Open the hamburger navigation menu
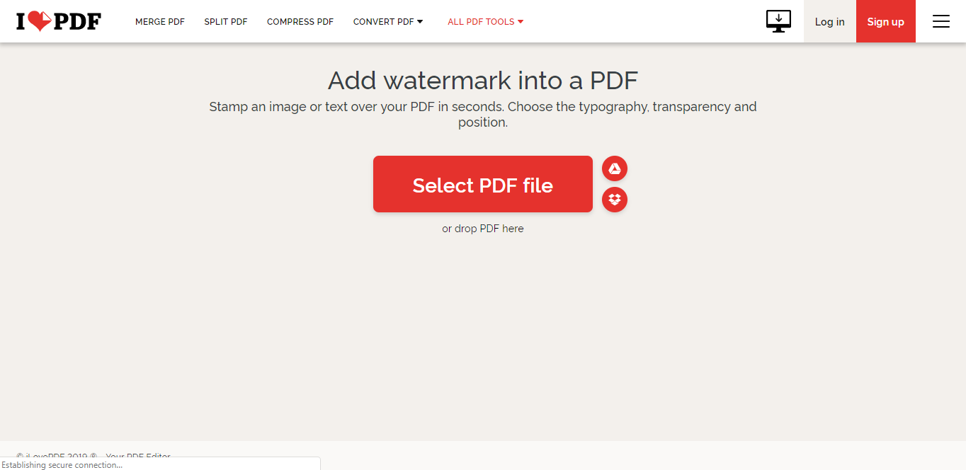The height and width of the screenshot is (470, 966). (941, 21)
